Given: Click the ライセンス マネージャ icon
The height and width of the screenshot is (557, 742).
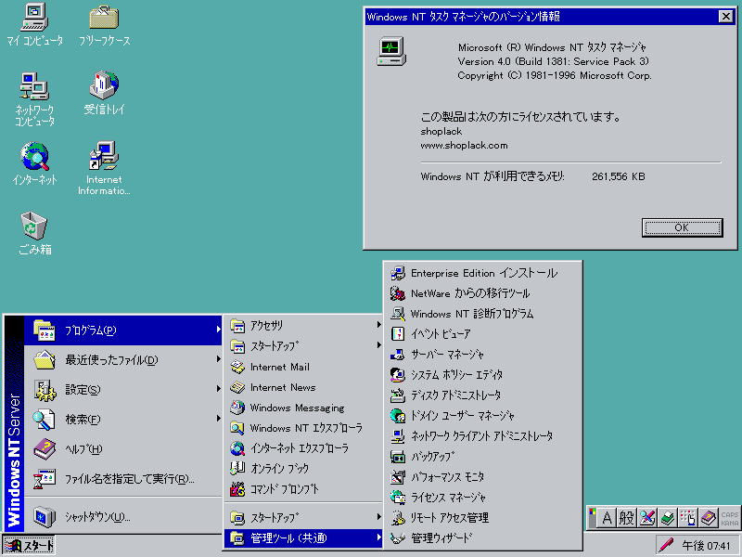Looking at the screenshot, I should 398,498.
